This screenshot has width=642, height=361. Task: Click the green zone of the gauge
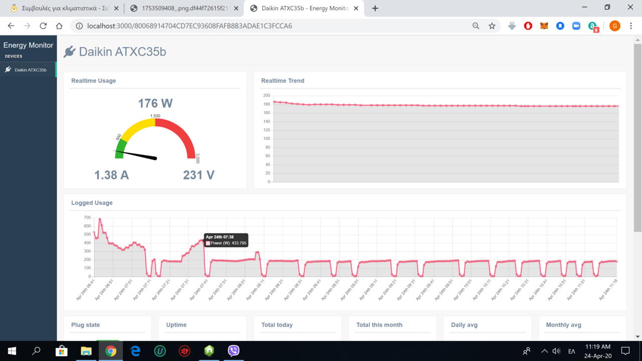coord(119,149)
